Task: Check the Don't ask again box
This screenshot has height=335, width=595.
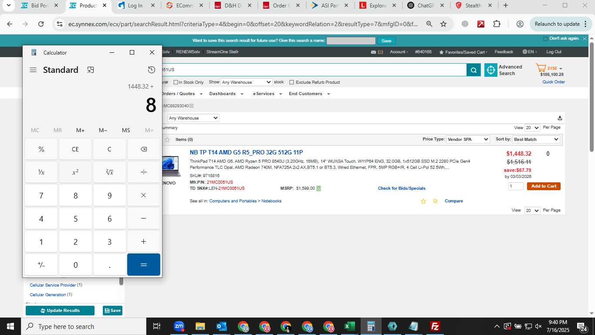Action: pyautogui.click(x=545, y=39)
